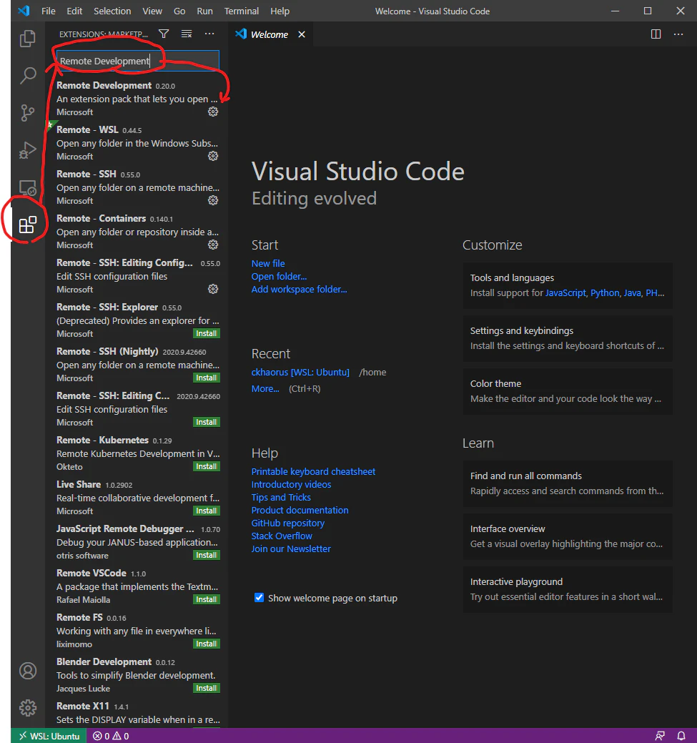Image resolution: width=697 pixels, height=743 pixels.
Task: Open manage gear for Remote - Containers
Action: point(213,245)
